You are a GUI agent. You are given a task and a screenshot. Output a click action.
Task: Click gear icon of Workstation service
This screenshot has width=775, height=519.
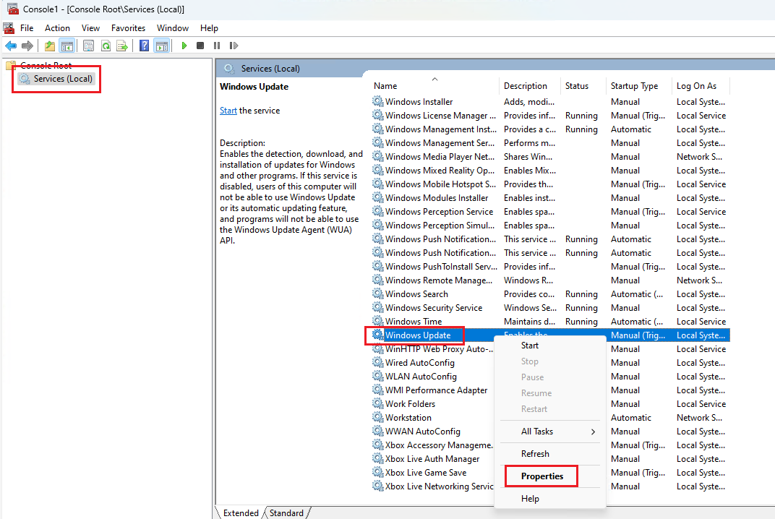[378, 418]
